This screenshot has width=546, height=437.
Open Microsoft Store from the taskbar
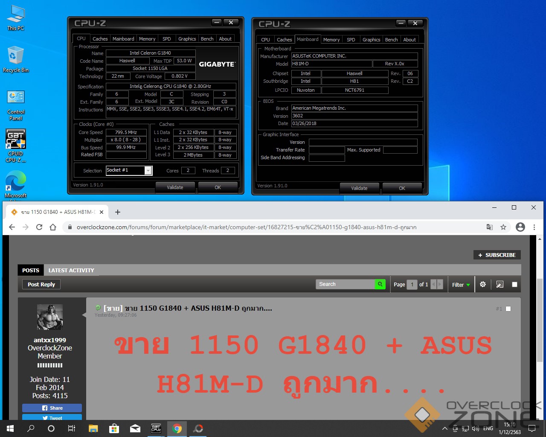point(114,428)
